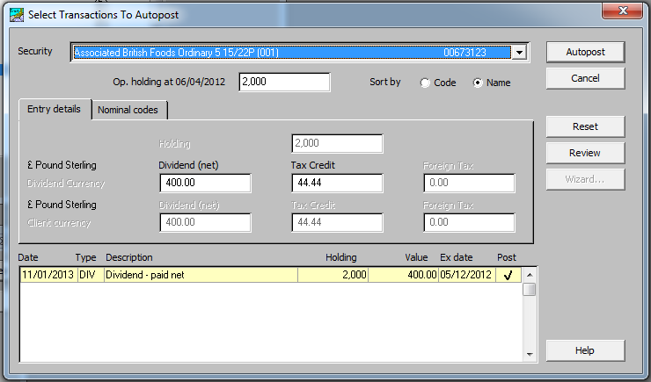This screenshot has height=382, width=651.
Task: Click the client currency Dividend (net) field
Action: click(205, 222)
